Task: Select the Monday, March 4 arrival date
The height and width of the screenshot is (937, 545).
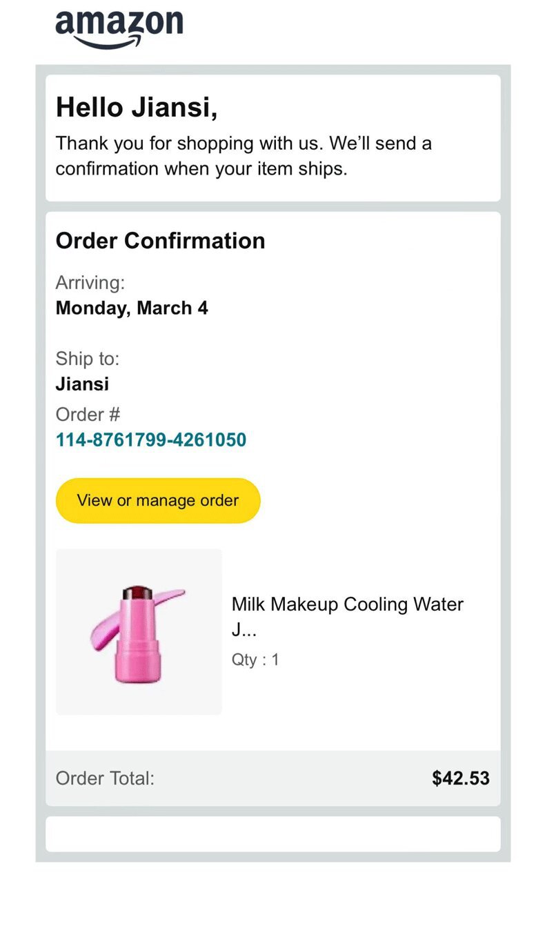Action: [x=132, y=308]
